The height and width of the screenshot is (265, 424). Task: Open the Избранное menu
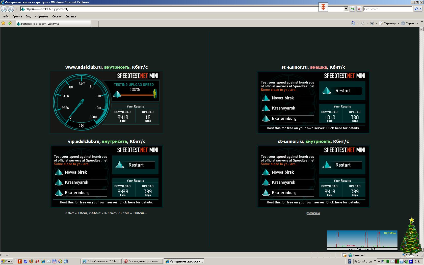[x=41, y=16]
